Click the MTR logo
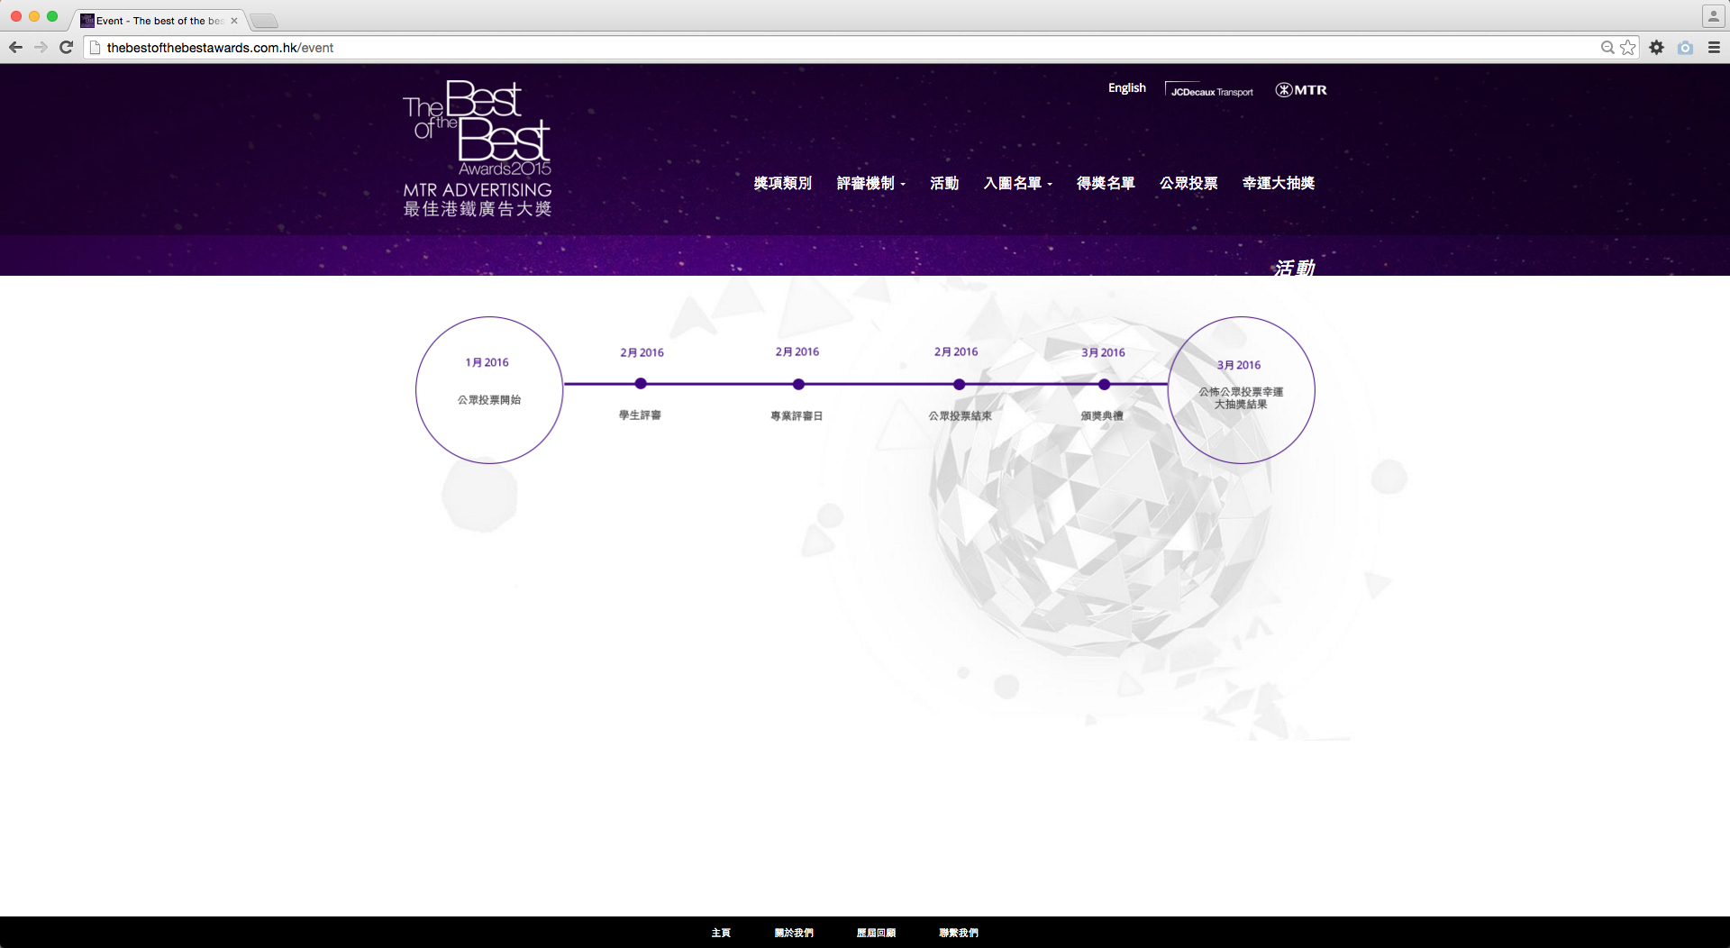Screen dimensions: 1730x948 (1301, 90)
